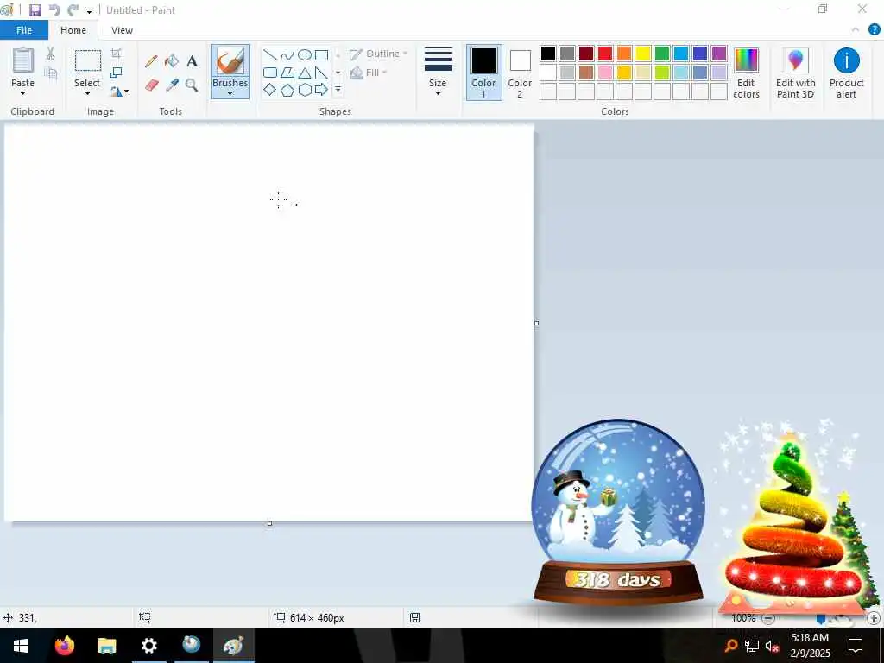
Task: Click the Save icon in title bar
Action: coord(35,10)
